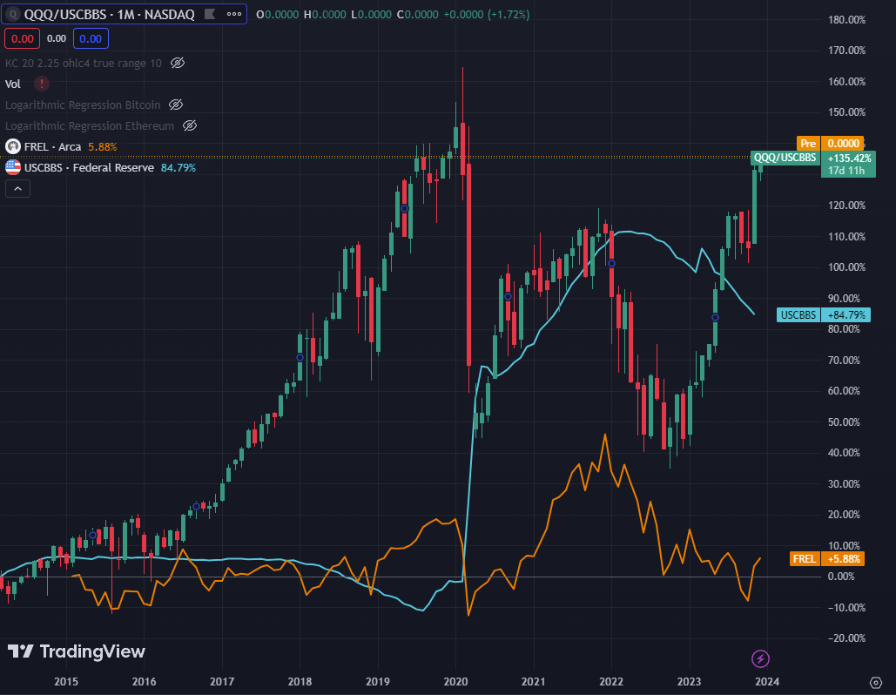The width and height of the screenshot is (896, 695).
Task: Click the 2024 year label on timeline
Action: 766,682
